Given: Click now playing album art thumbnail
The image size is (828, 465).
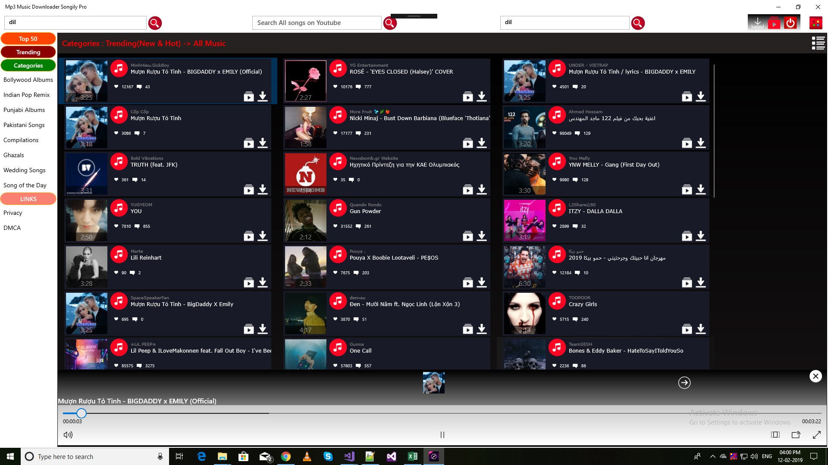Looking at the screenshot, I should point(433,383).
